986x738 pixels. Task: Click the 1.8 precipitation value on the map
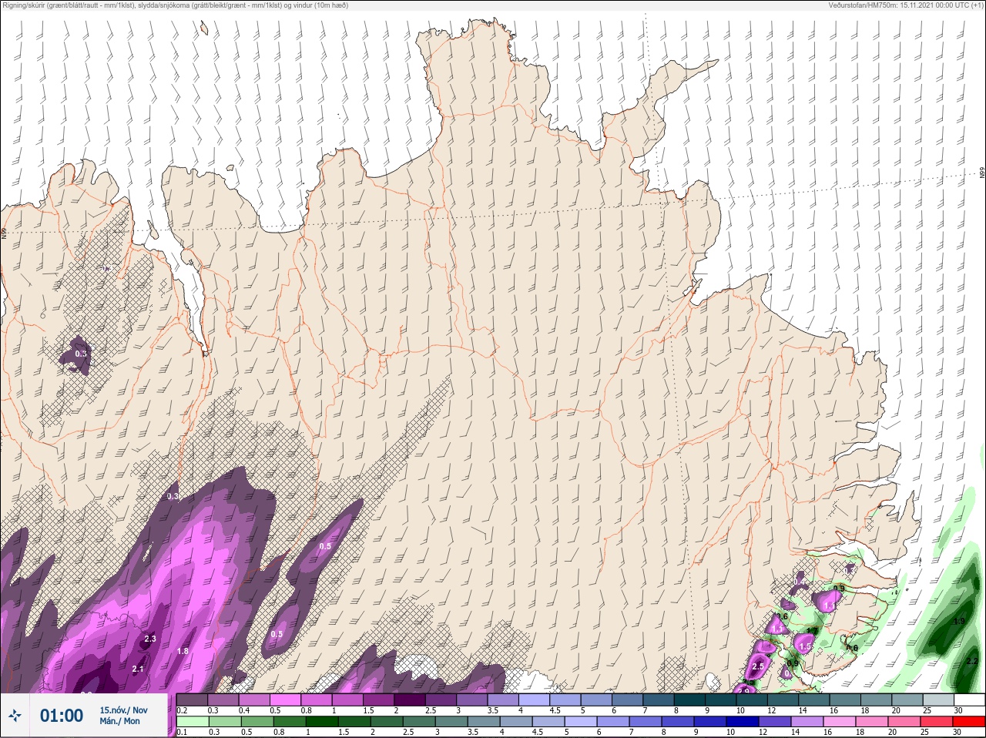(x=183, y=651)
